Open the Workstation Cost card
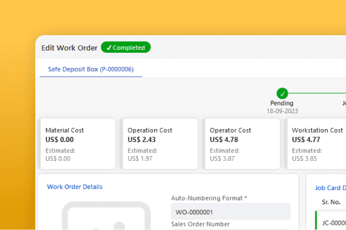Image resolution: width=346 pixels, height=230 pixels. click(315, 144)
